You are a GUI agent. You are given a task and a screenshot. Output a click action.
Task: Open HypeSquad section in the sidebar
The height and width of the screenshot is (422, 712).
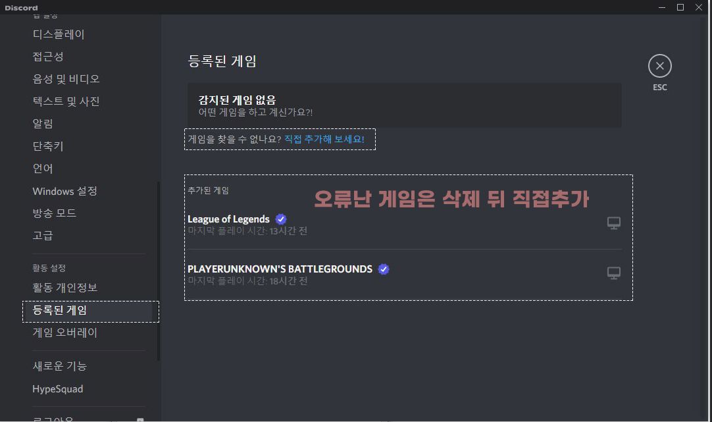click(57, 388)
